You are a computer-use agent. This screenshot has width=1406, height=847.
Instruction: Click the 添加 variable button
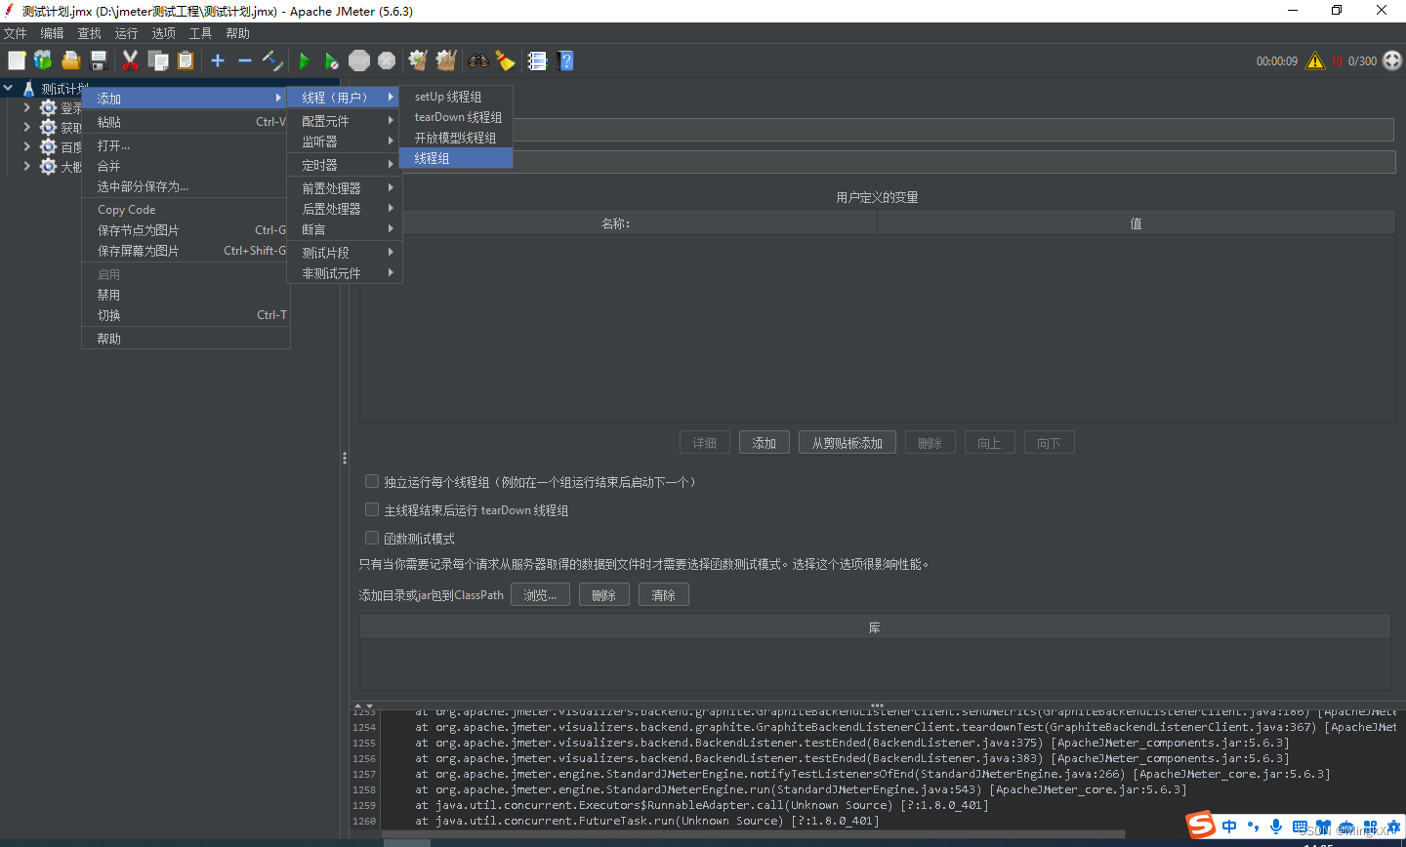coord(765,443)
